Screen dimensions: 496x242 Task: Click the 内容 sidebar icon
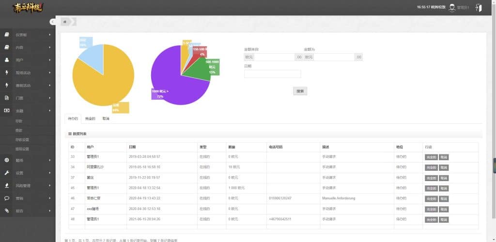pyautogui.click(x=7, y=47)
